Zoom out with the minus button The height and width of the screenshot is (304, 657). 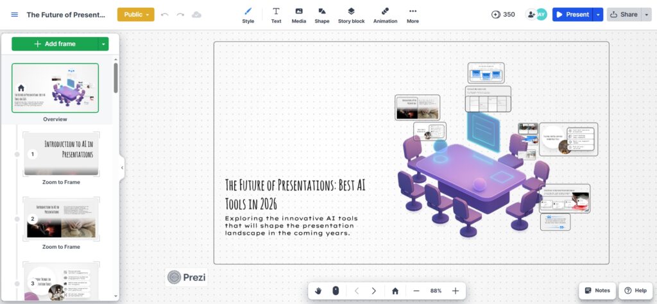(416, 291)
